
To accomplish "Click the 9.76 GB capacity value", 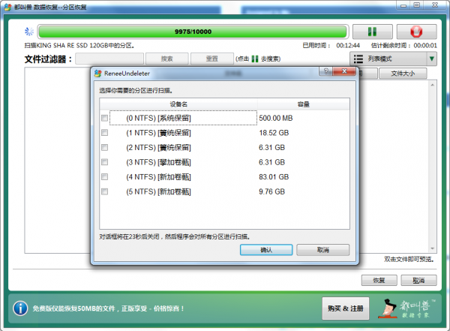I will tap(271, 191).
